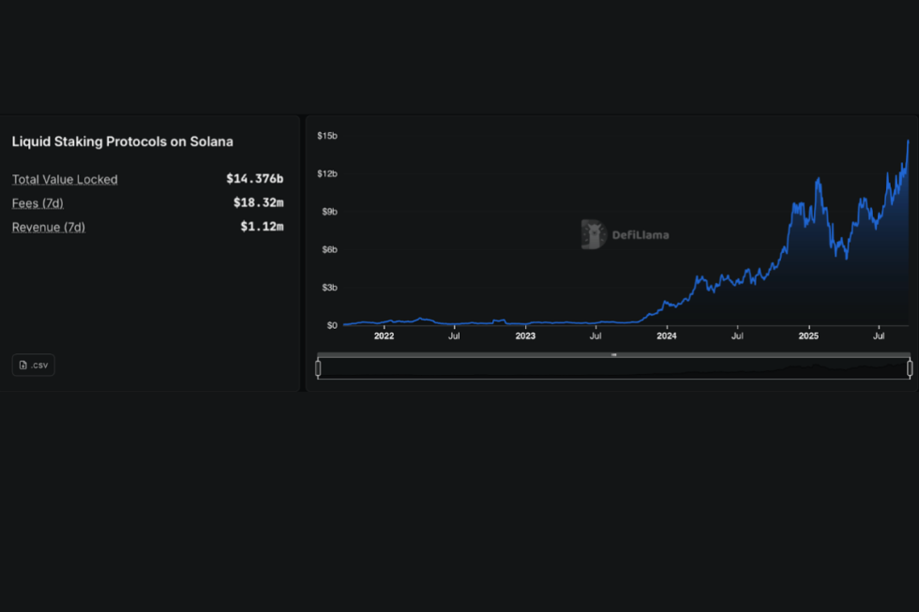
Task: Select the 2022 x-axis tick label
Action: 384,336
